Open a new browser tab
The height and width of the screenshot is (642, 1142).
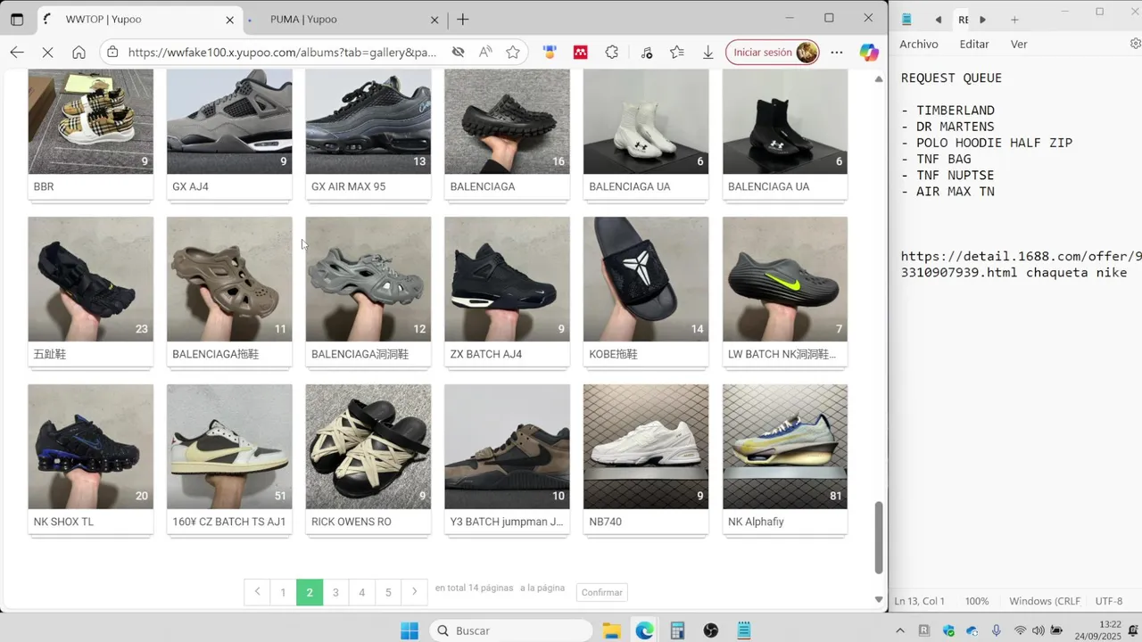[462, 19]
